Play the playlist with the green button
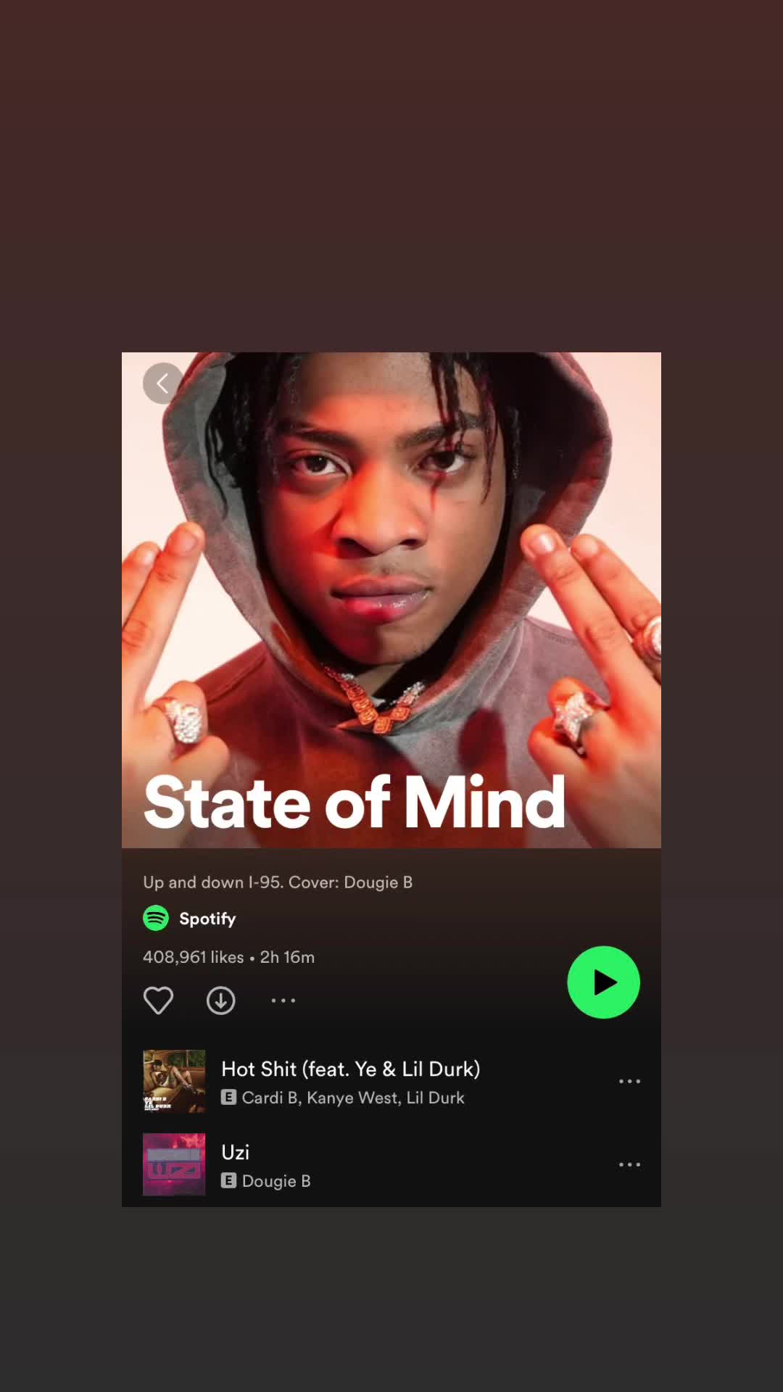The image size is (783, 1392). click(x=603, y=982)
